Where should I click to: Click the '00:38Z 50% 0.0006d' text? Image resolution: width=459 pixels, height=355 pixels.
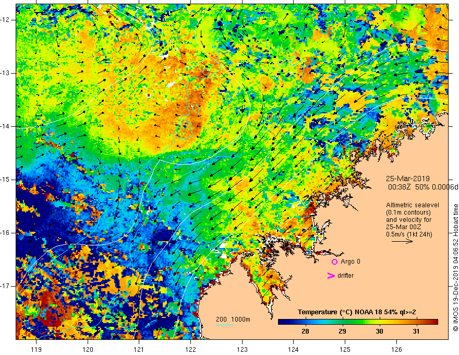pos(423,187)
